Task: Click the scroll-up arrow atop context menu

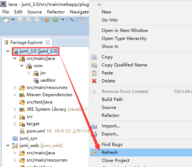Action: click(x=99, y=4)
